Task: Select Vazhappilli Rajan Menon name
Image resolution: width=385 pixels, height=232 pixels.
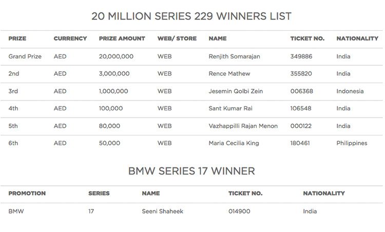Action: pos(243,126)
